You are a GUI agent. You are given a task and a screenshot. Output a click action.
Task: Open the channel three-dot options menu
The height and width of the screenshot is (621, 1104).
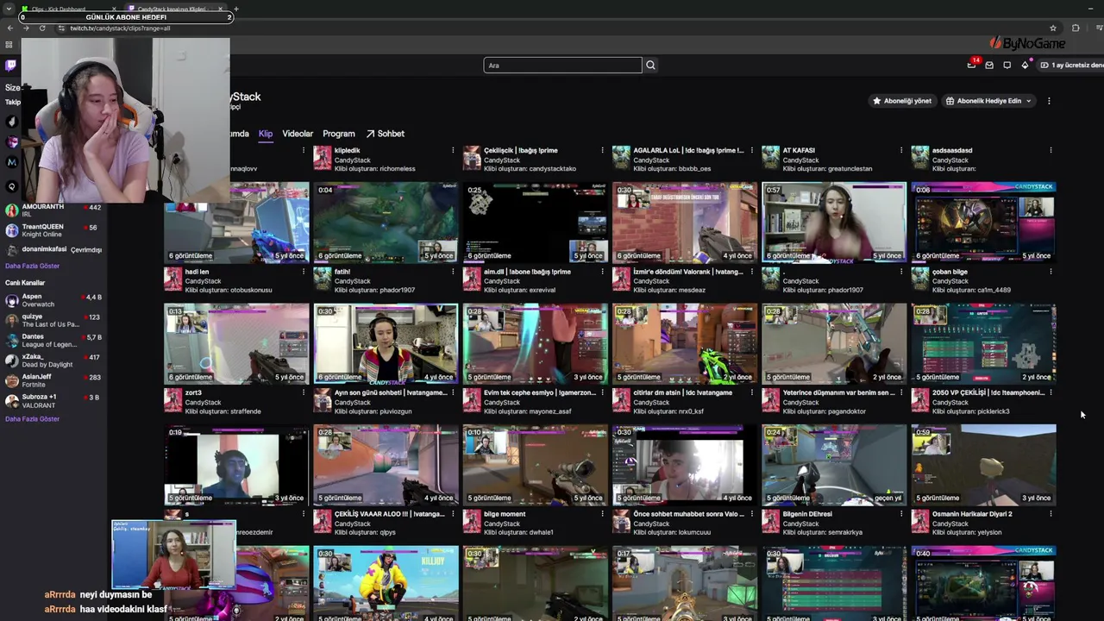pos(1049,101)
